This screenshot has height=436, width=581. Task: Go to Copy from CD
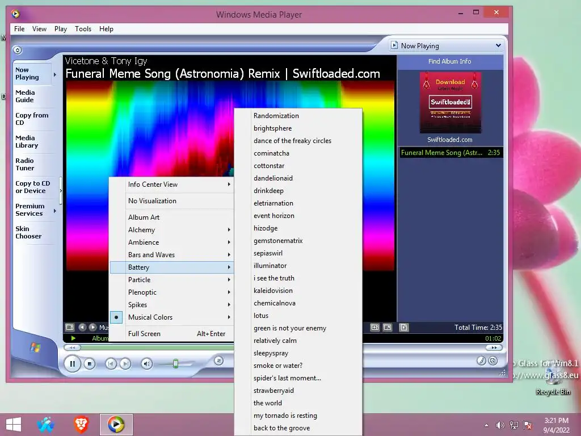pos(32,119)
